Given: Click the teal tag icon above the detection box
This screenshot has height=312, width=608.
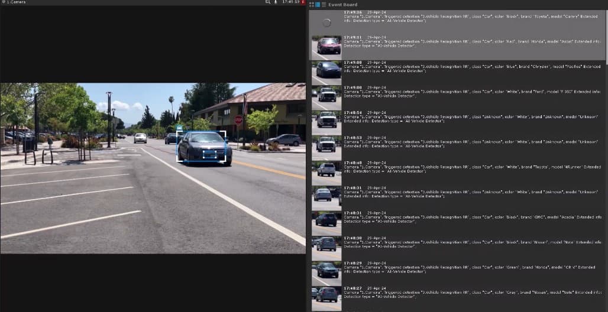Looking at the screenshot, I should (179, 128).
